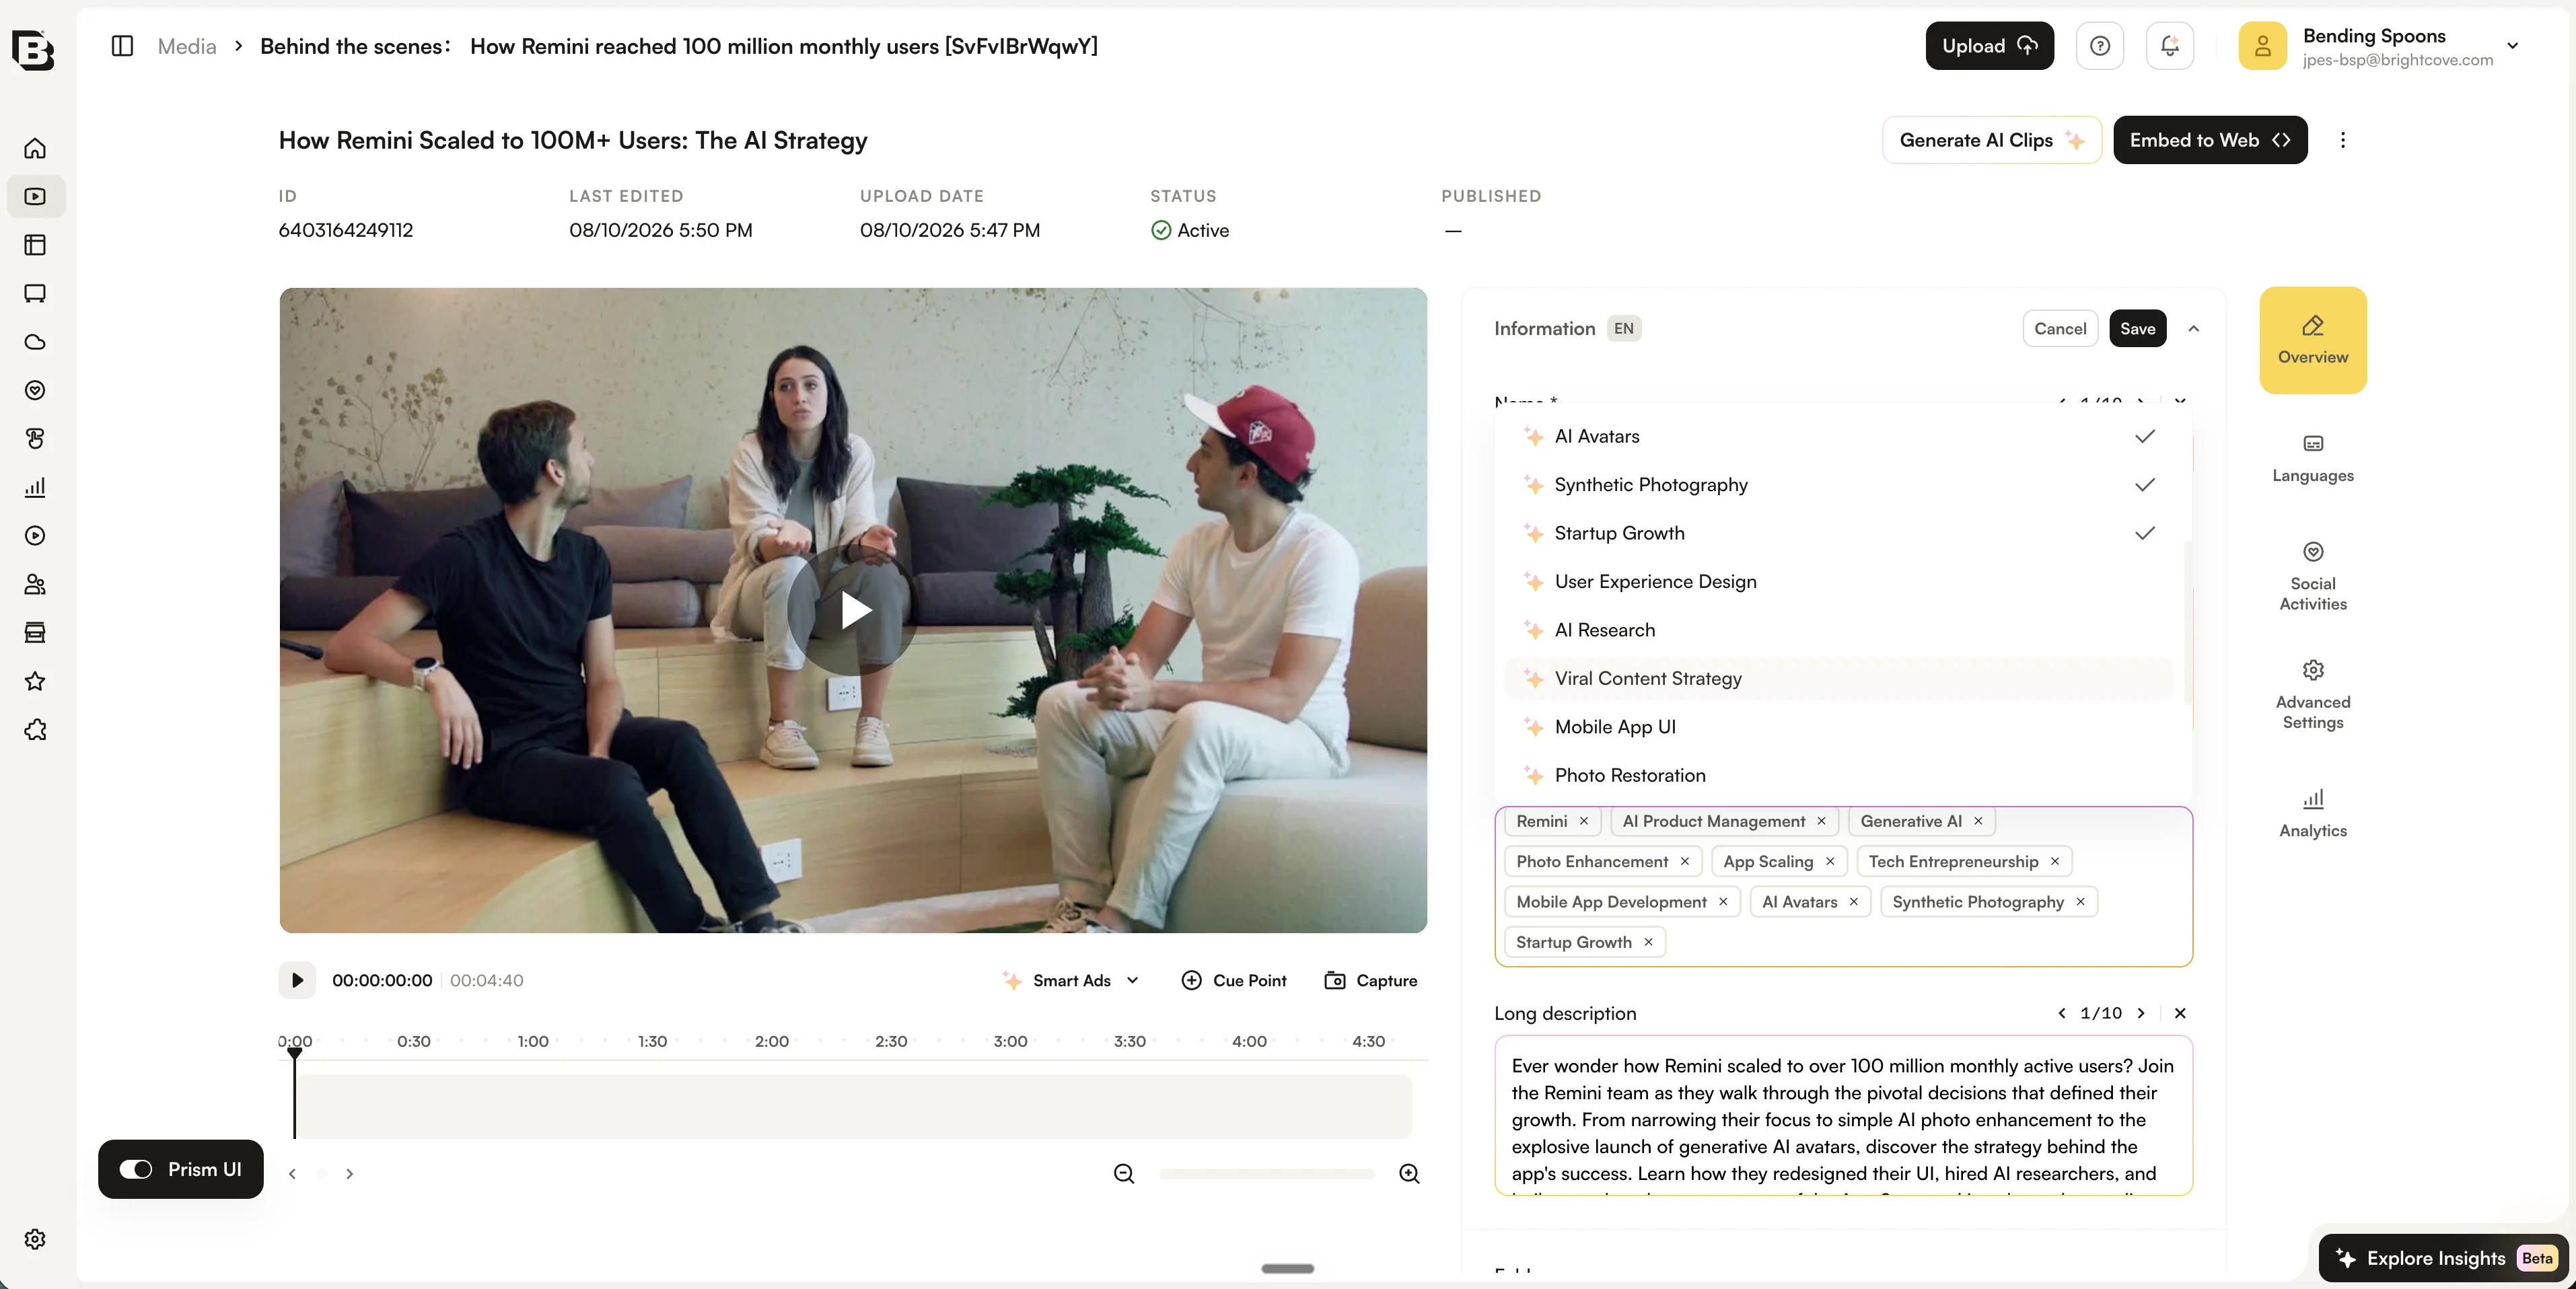Image resolution: width=2576 pixels, height=1289 pixels.
Task: Toggle the Prism UI switch
Action: pos(136,1169)
